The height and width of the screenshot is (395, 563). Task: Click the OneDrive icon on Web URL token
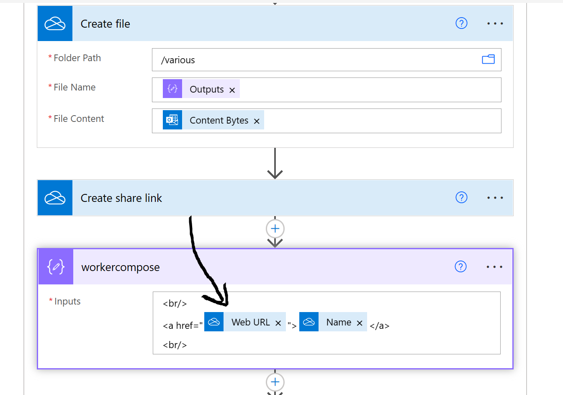tap(214, 322)
